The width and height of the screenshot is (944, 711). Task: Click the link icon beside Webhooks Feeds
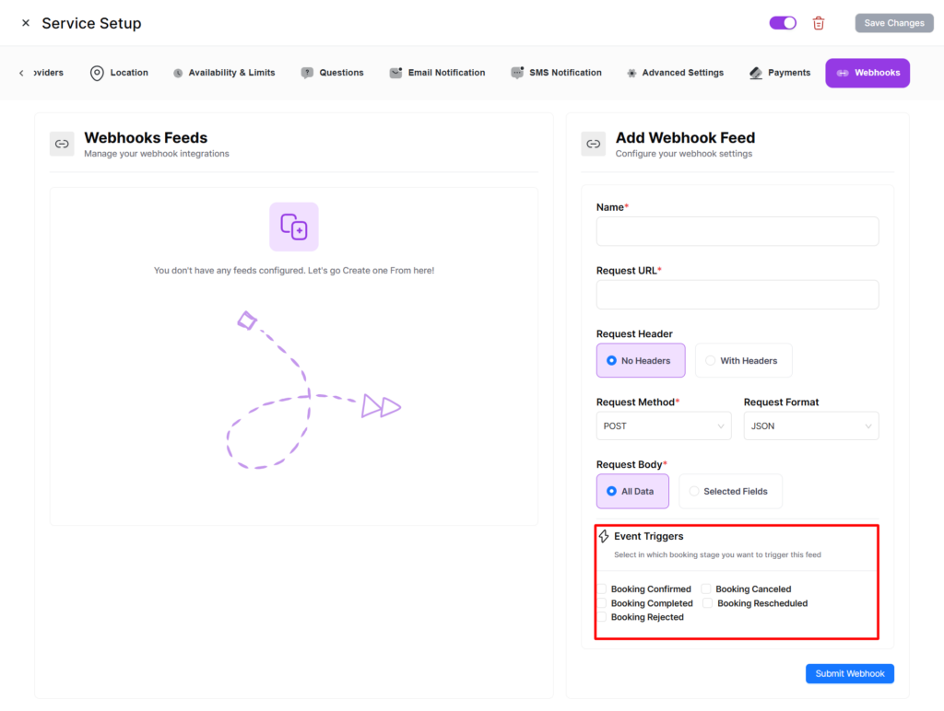click(62, 144)
